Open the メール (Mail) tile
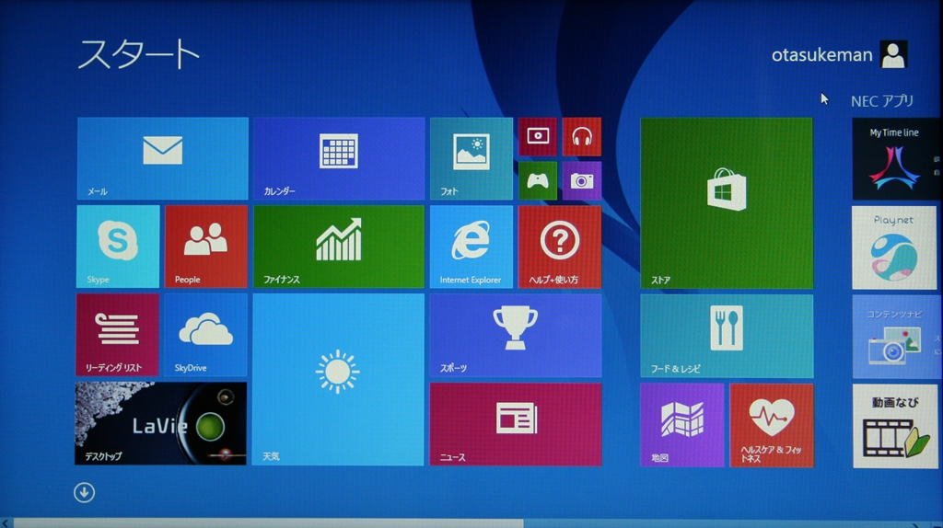 (x=162, y=158)
